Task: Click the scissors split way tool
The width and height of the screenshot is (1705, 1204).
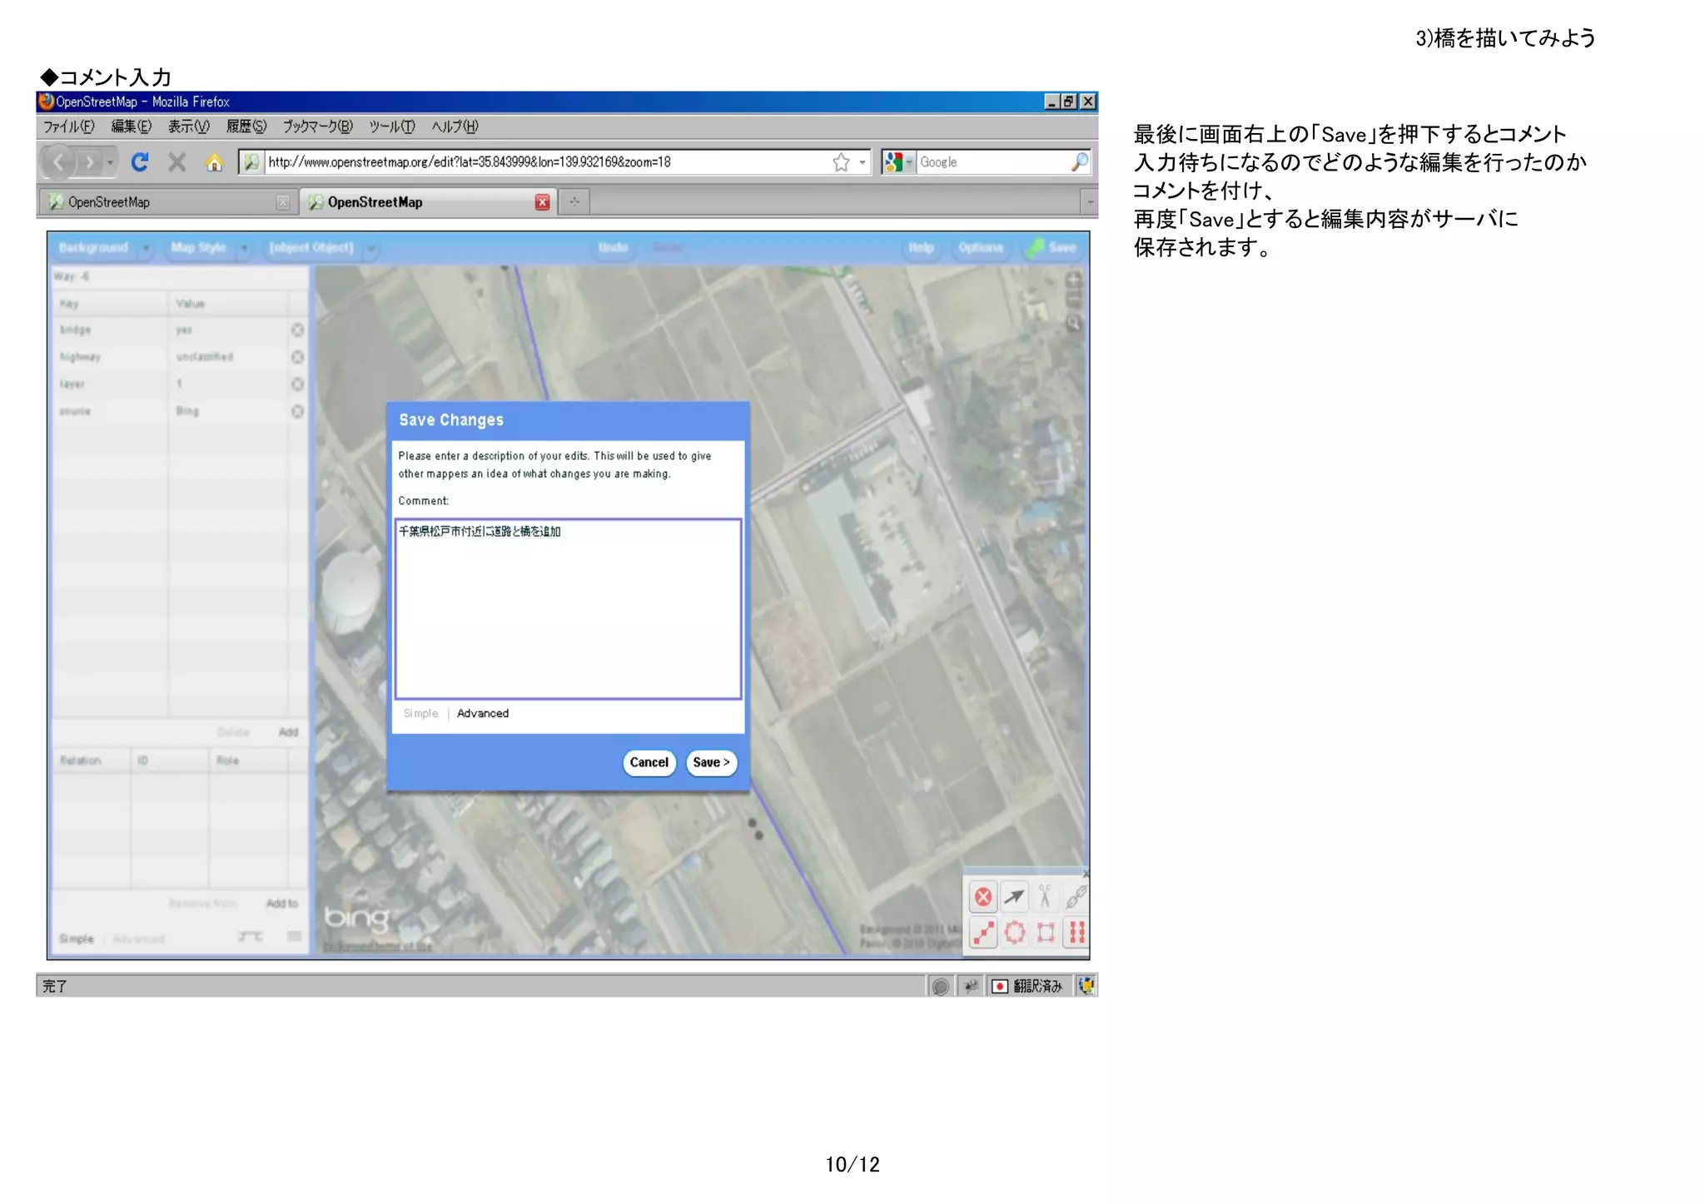Action: coord(1045,897)
